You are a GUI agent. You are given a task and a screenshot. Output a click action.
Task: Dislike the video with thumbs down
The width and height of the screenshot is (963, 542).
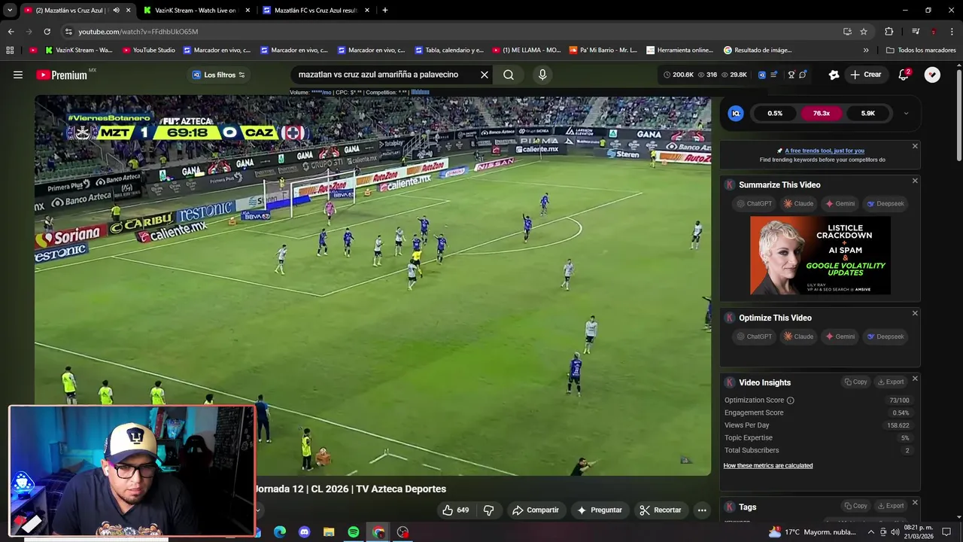[x=488, y=510]
